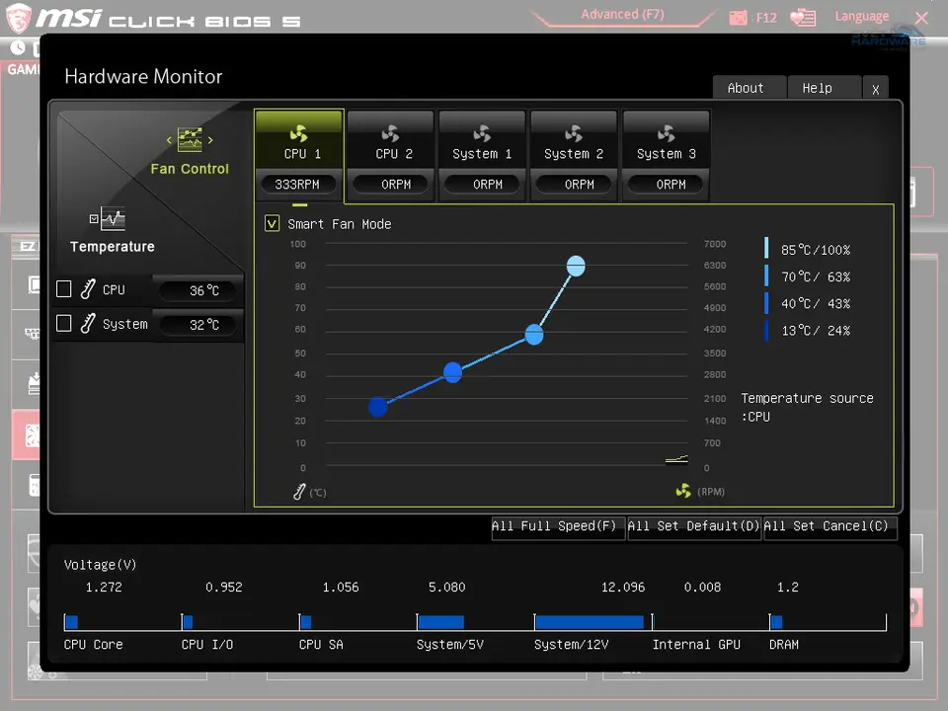
Task: Click the CPU thermometer icon
Action: [x=88, y=290]
